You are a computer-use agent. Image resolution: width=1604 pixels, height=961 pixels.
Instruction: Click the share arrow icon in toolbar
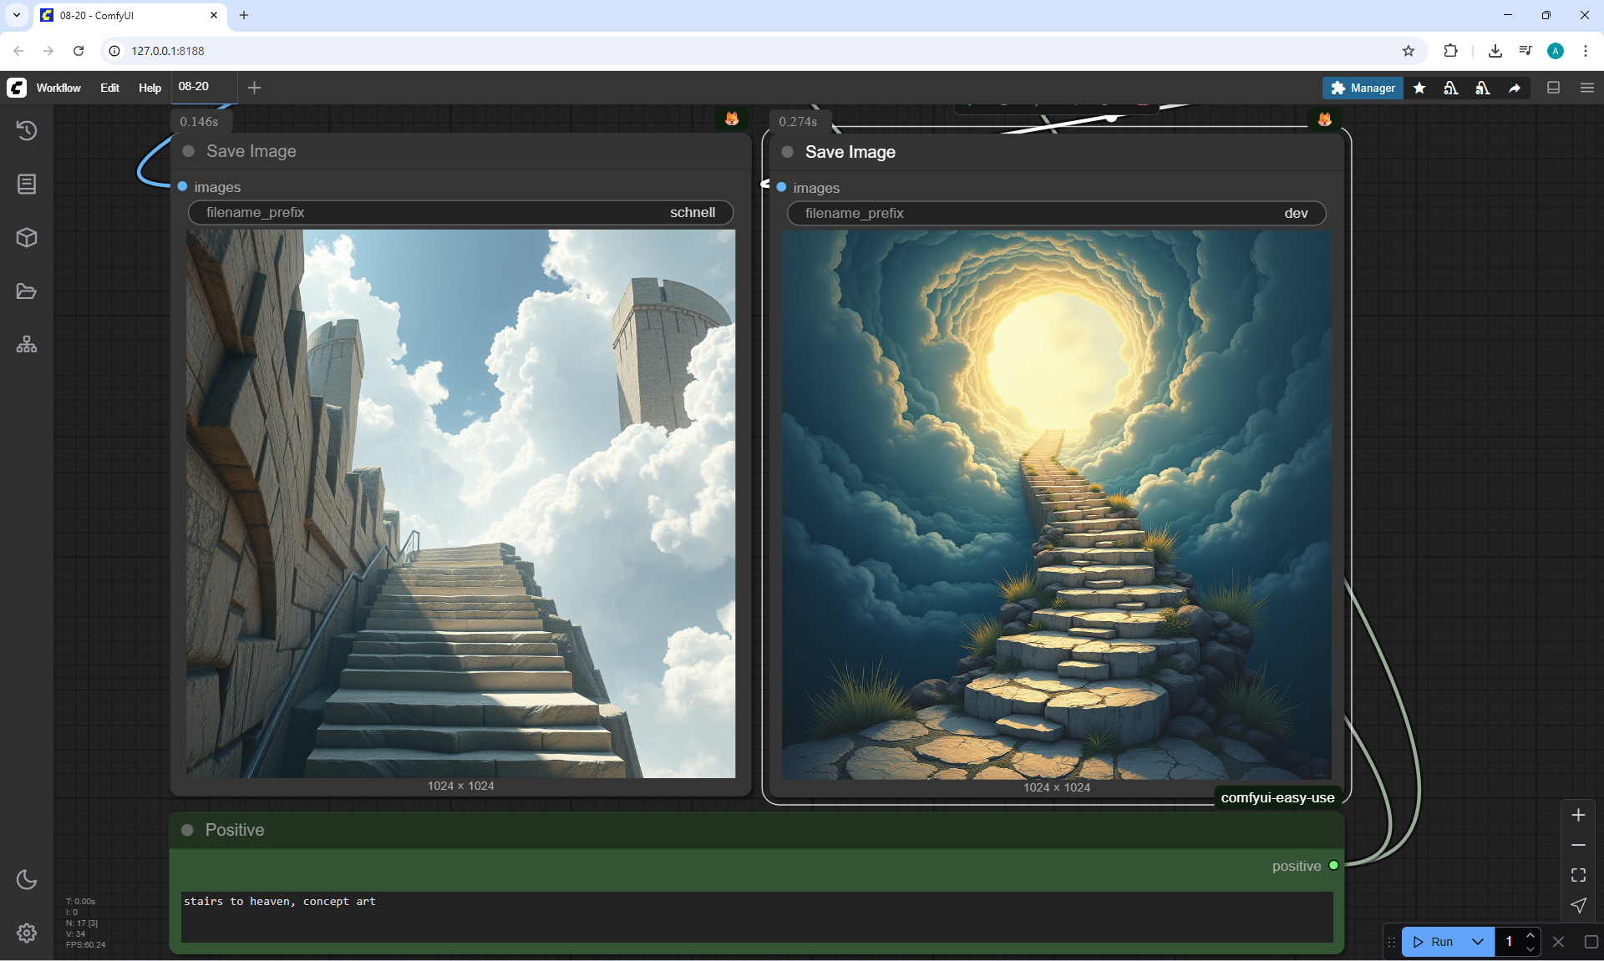1515,88
